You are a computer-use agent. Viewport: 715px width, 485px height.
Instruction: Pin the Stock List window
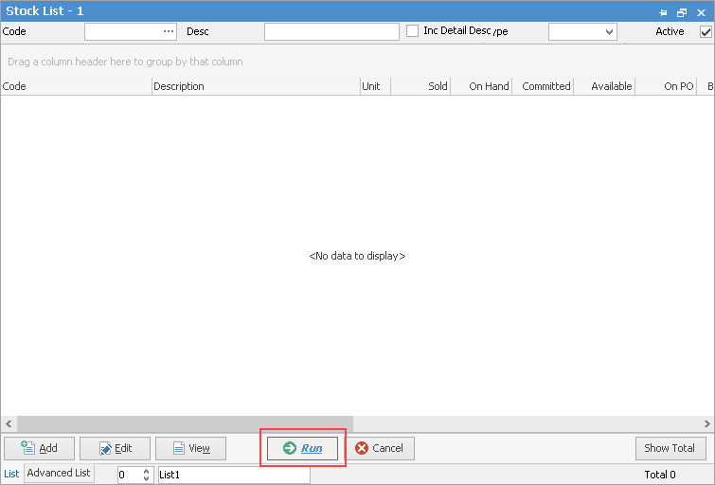tap(663, 11)
